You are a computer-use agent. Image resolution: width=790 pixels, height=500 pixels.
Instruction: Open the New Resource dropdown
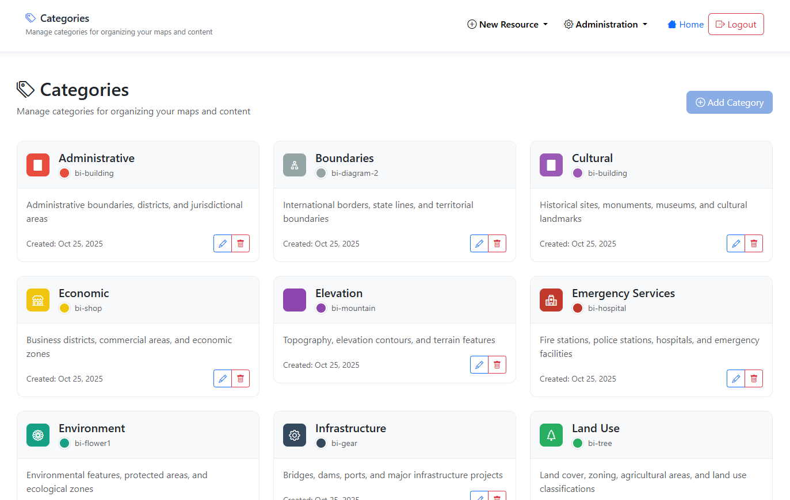507,24
